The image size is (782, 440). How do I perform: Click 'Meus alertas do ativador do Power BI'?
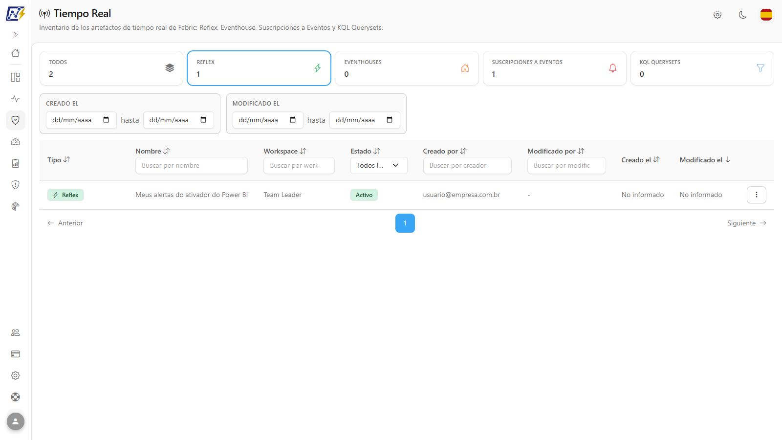tap(192, 195)
